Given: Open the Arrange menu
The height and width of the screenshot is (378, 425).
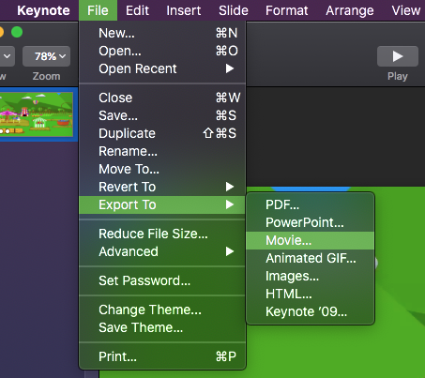Looking at the screenshot, I should (350, 10).
